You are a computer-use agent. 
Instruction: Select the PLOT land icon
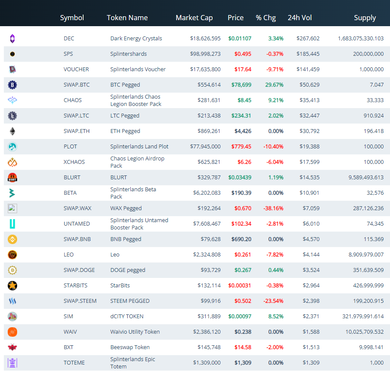(12, 147)
